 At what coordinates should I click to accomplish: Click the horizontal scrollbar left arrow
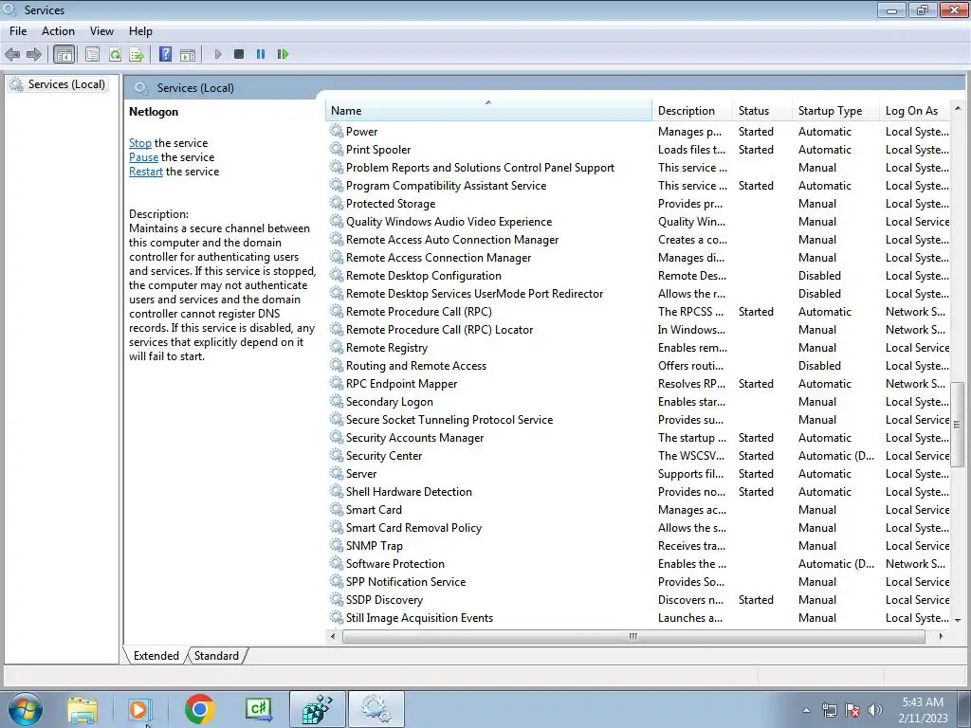(x=333, y=636)
